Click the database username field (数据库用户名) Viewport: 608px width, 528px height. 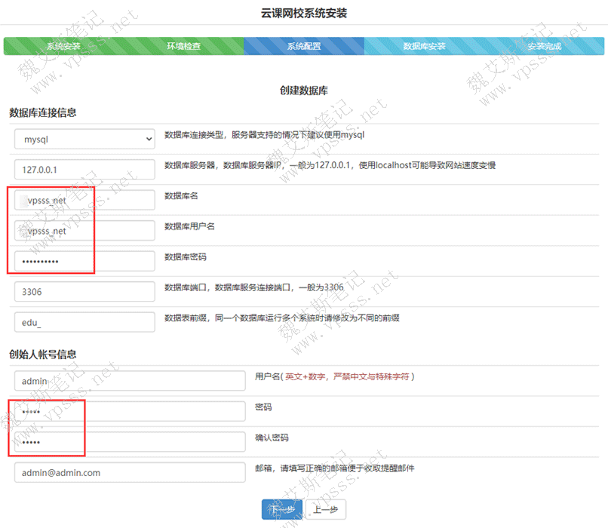click(x=84, y=231)
